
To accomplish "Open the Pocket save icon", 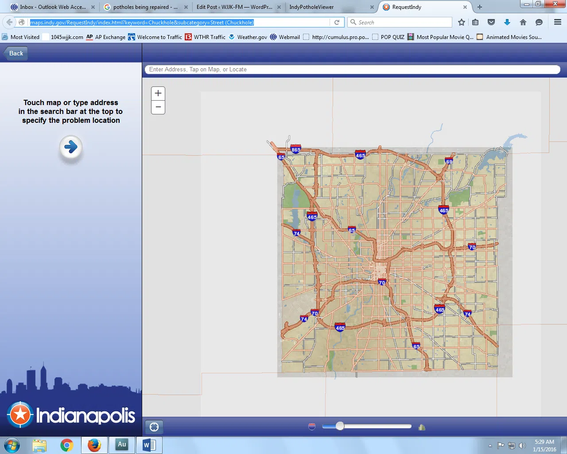I will tap(491, 22).
